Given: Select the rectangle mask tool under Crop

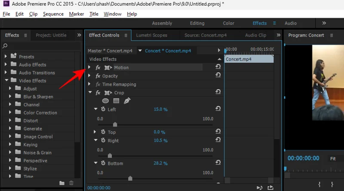Looking at the screenshot, I should [x=116, y=101].
